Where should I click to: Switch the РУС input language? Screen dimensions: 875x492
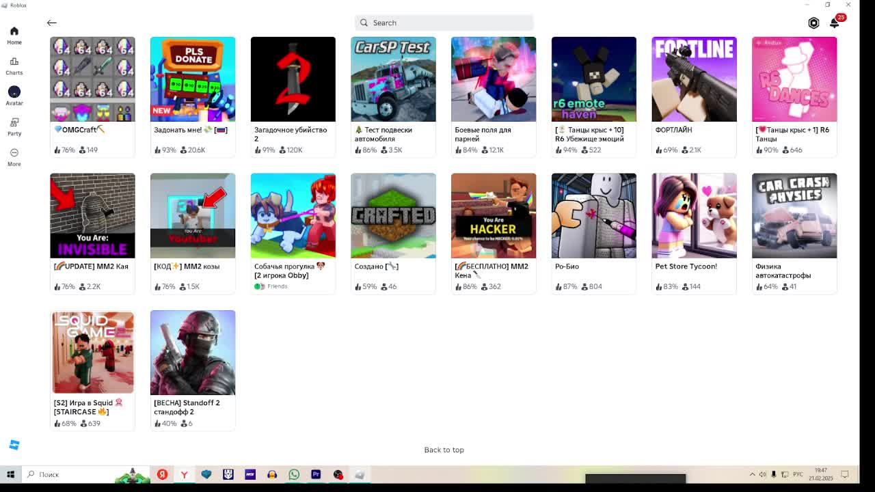pyautogui.click(x=798, y=474)
